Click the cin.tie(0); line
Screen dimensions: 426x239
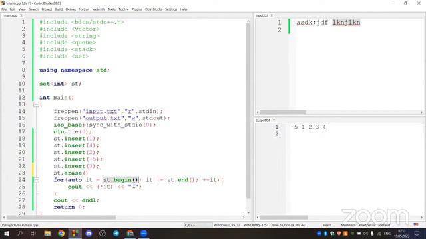(x=73, y=131)
